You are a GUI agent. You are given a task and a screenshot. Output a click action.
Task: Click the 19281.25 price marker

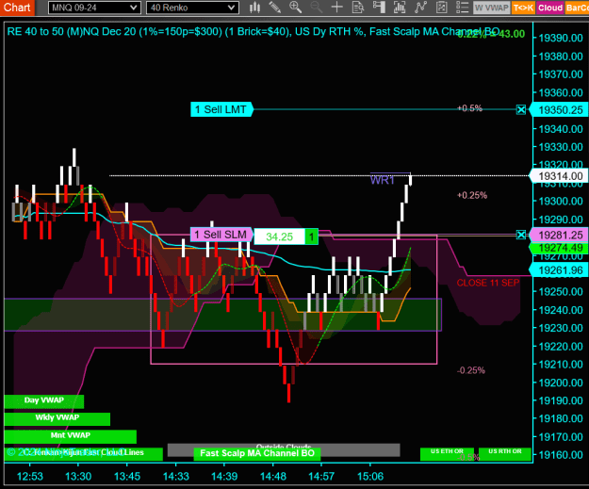tap(559, 236)
